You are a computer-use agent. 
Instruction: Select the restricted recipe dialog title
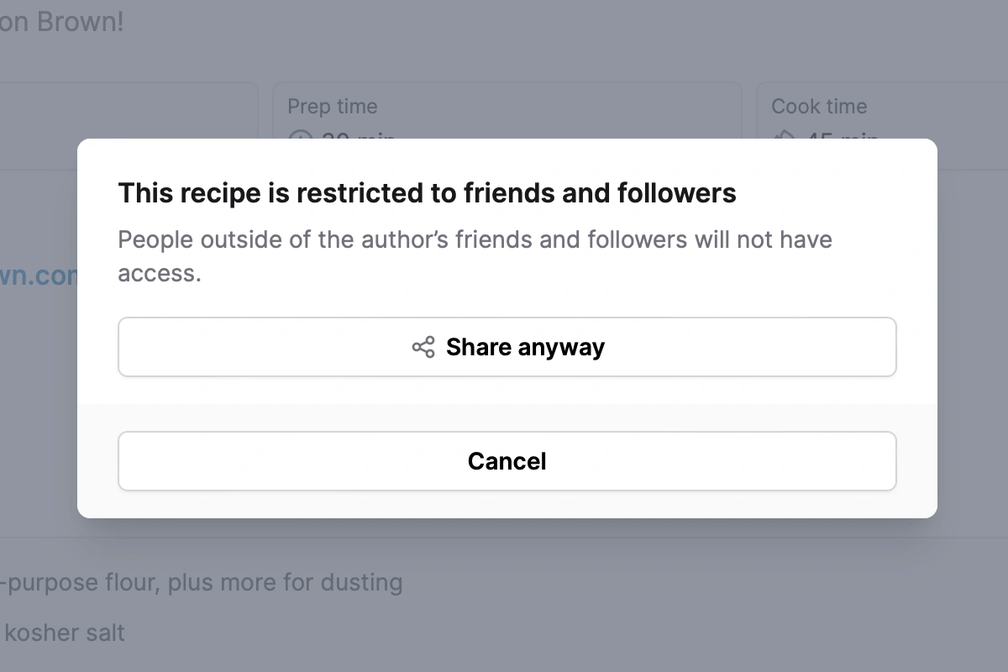coord(427,193)
